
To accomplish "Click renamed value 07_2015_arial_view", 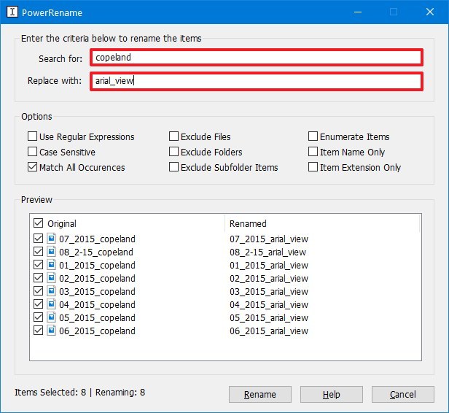I will pyautogui.click(x=269, y=239).
